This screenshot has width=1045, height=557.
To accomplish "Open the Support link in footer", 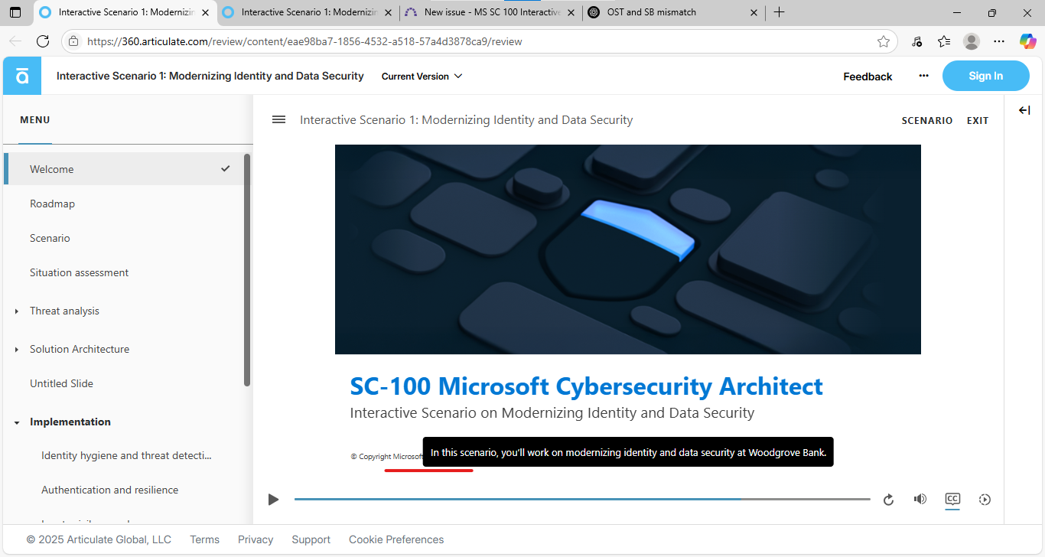I will coord(311,539).
